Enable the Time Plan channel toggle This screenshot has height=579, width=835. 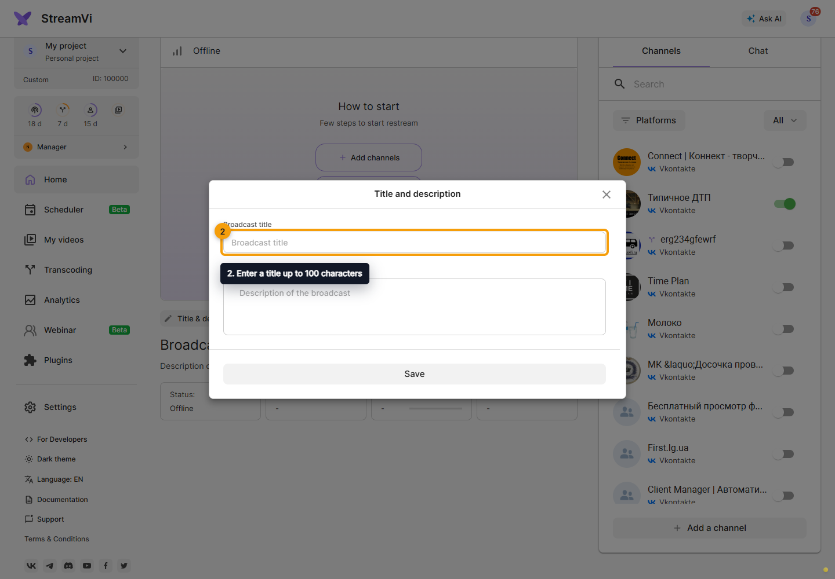(x=785, y=287)
